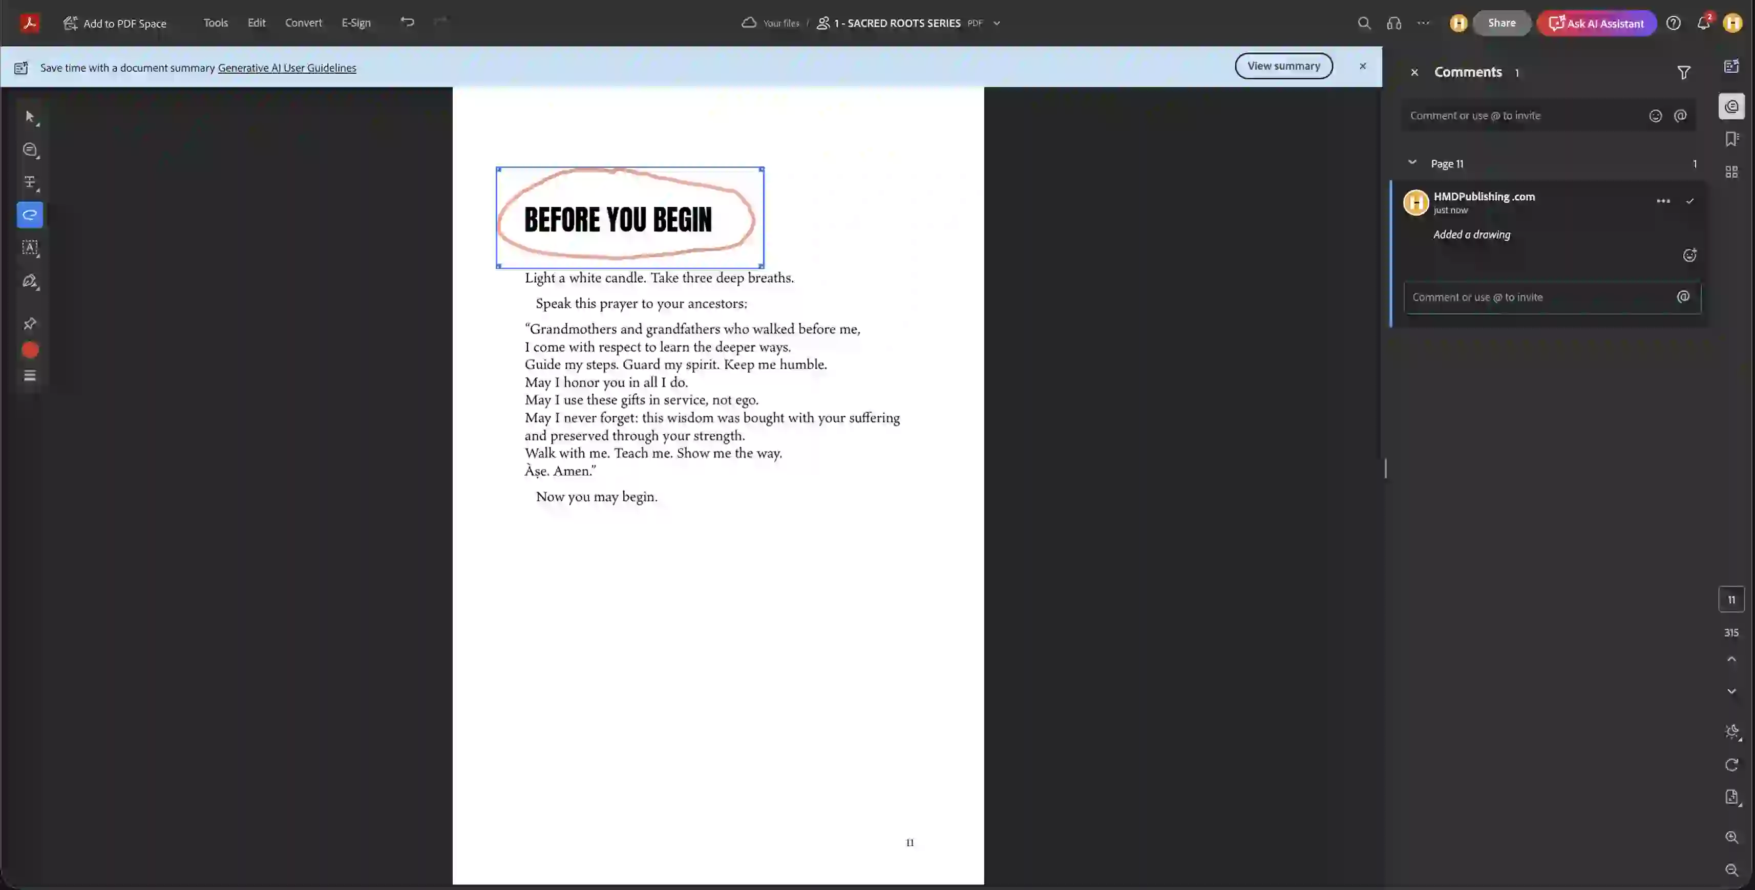The height and width of the screenshot is (890, 1755).
Task: Zoom out of the document
Action: [x=1732, y=870]
